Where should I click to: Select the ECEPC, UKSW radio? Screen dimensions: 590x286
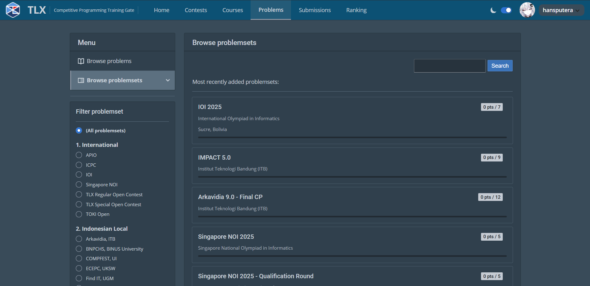coord(79,268)
